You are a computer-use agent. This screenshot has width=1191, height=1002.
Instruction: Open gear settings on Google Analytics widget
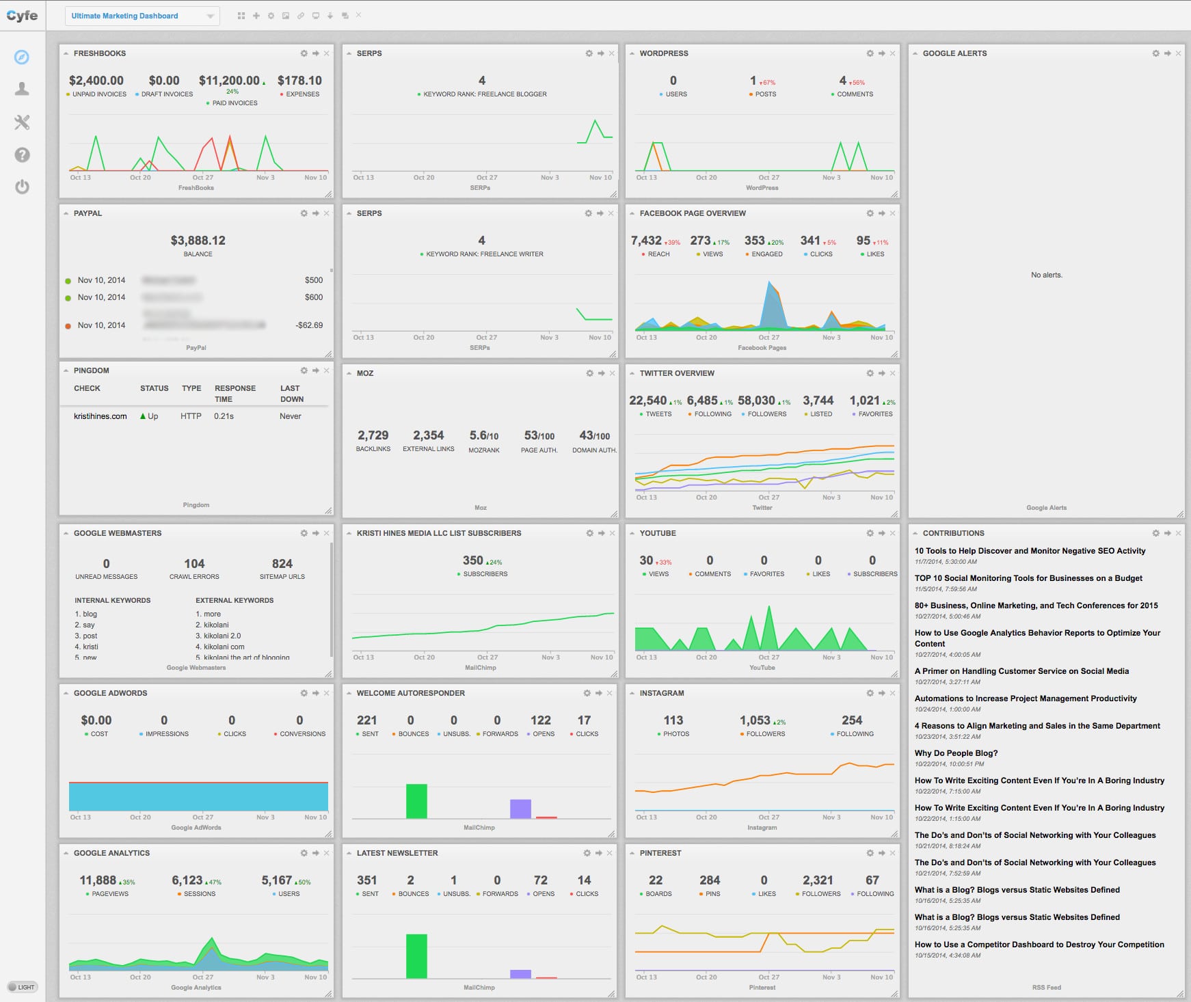[x=304, y=853]
